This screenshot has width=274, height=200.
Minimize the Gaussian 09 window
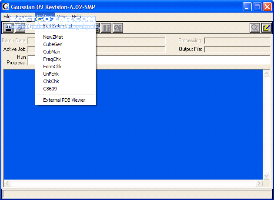tap(247, 7)
